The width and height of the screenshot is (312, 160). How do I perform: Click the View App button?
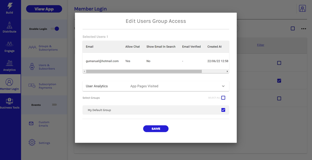point(44,9)
